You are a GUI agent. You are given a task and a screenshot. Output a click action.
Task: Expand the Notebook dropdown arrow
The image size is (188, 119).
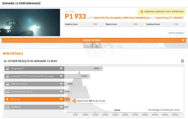pos(61,107)
